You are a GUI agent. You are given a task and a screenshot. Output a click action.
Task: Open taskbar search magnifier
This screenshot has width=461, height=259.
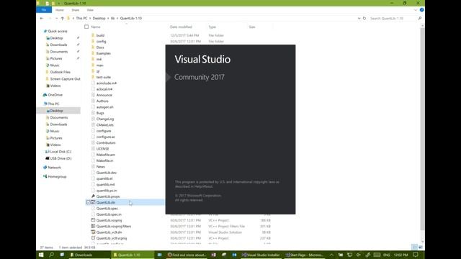click(52, 255)
